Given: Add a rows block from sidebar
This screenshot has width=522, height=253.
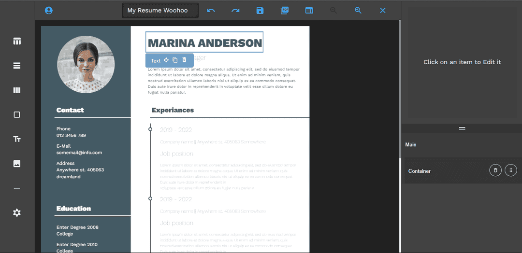Looking at the screenshot, I should click(17, 66).
